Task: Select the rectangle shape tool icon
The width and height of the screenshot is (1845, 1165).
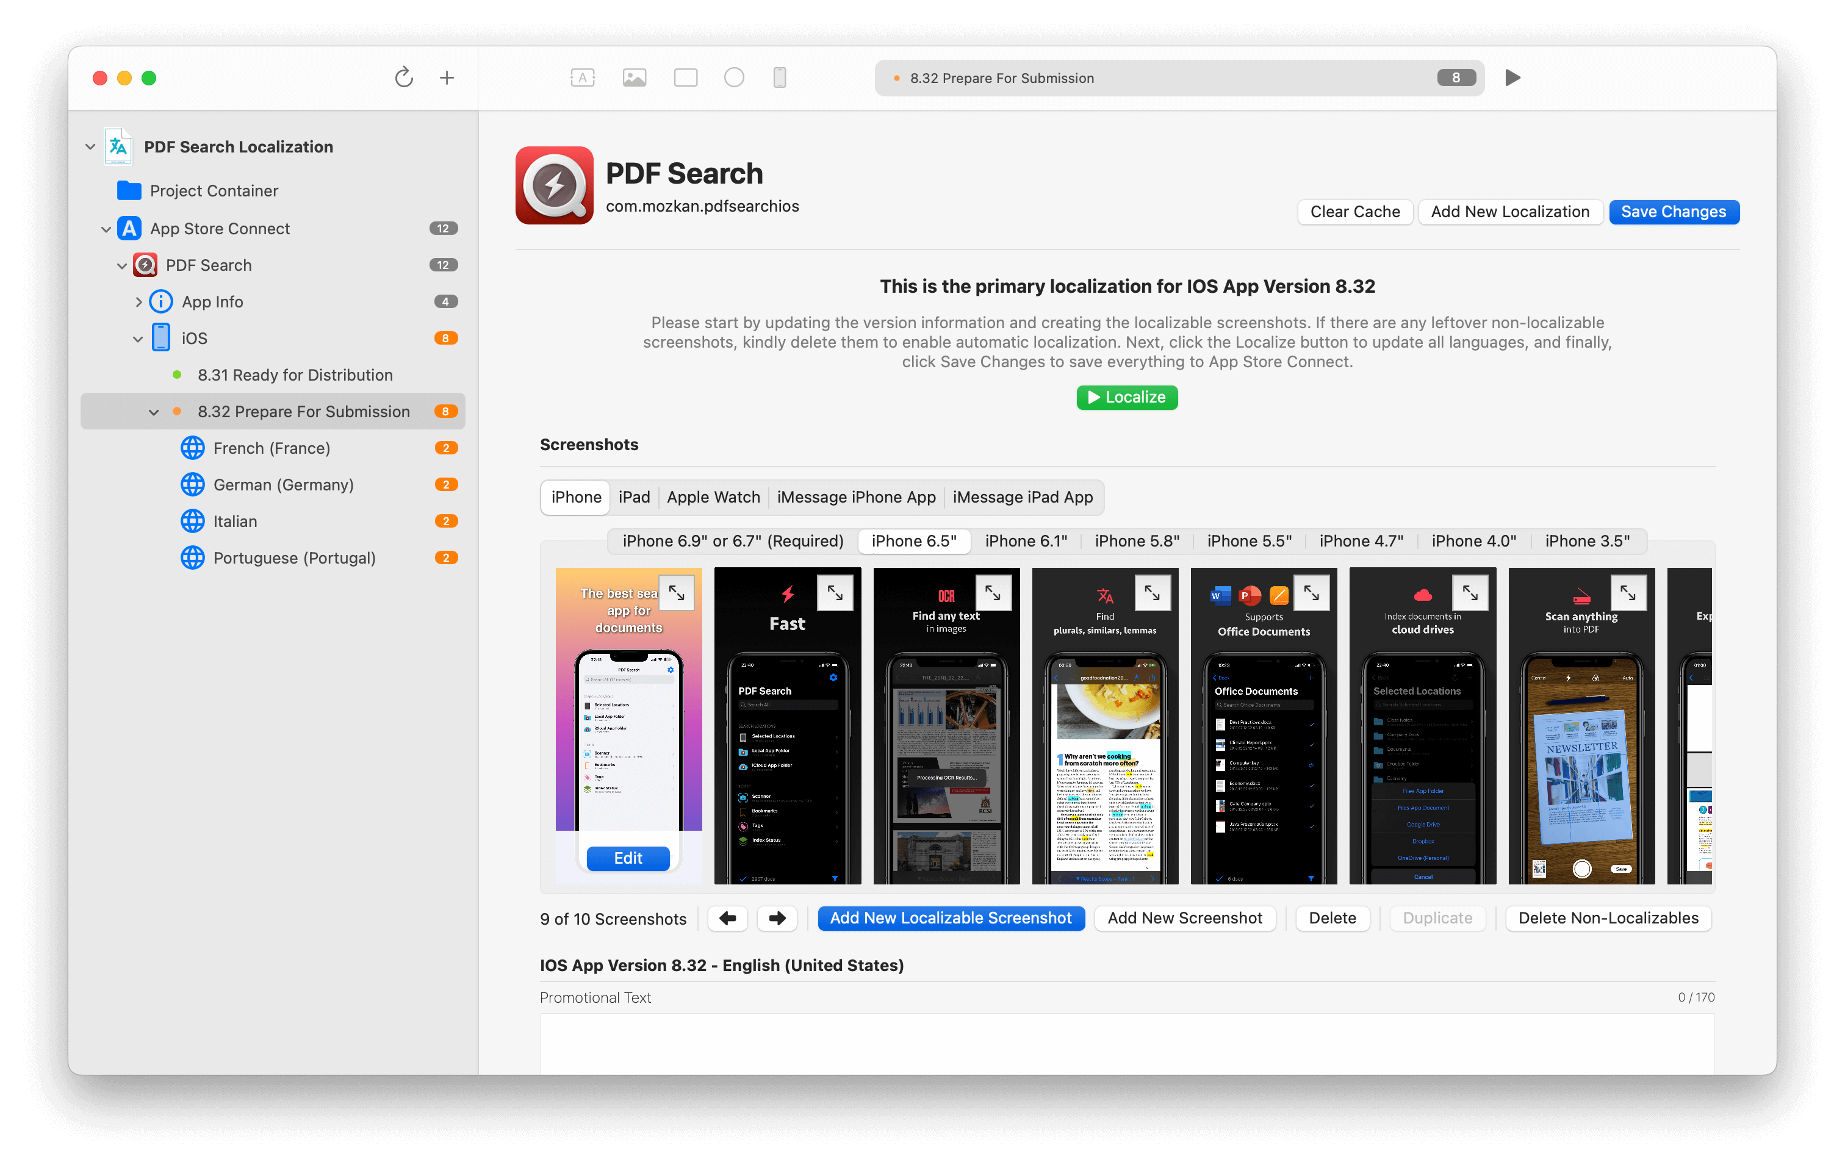Action: tap(686, 77)
